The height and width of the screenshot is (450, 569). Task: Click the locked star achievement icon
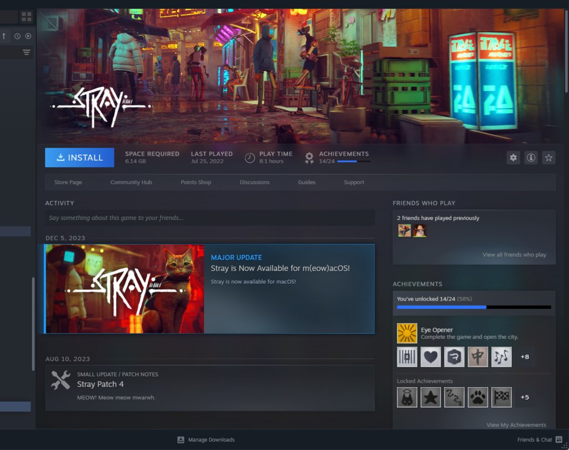(x=431, y=397)
